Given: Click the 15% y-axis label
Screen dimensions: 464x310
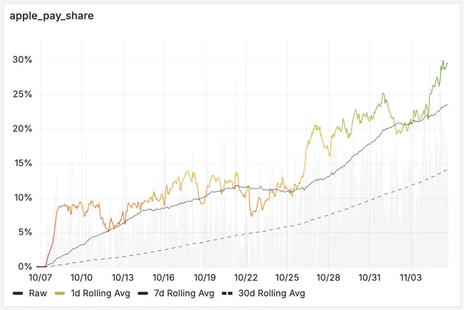Looking at the screenshot, I should 23,163.
